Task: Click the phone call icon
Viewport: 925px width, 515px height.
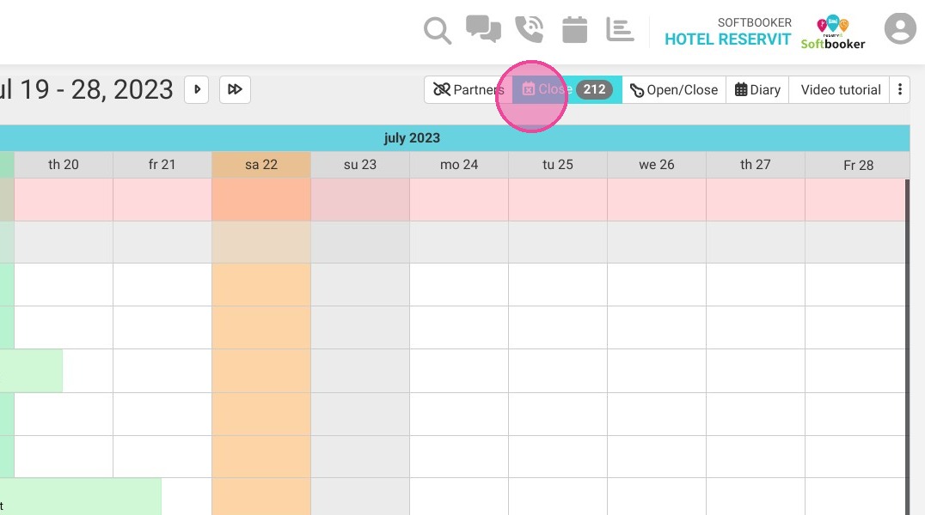Action: [x=530, y=29]
